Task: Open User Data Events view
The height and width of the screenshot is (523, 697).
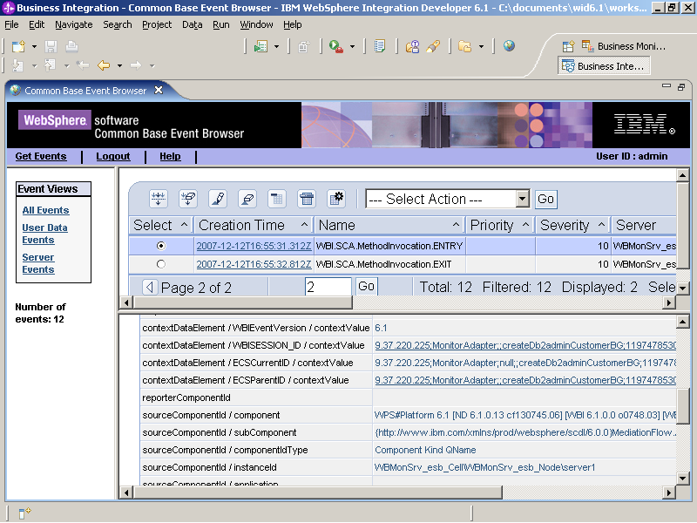Action: tap(45, 234)
